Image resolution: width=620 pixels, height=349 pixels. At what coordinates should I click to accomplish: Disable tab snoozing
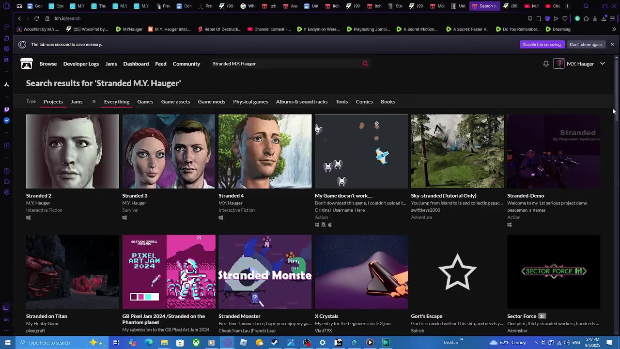[x=542, y=45]
